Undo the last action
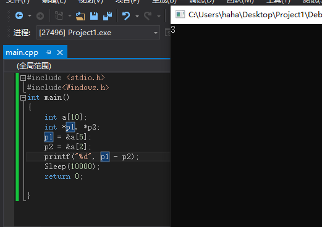The width and height of the screenshot is (322, 227). click(126, 16)
